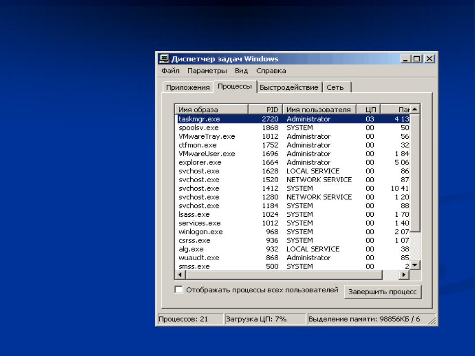Maximize the Task Manager window

pyautogui.click(x=417, y=59)
